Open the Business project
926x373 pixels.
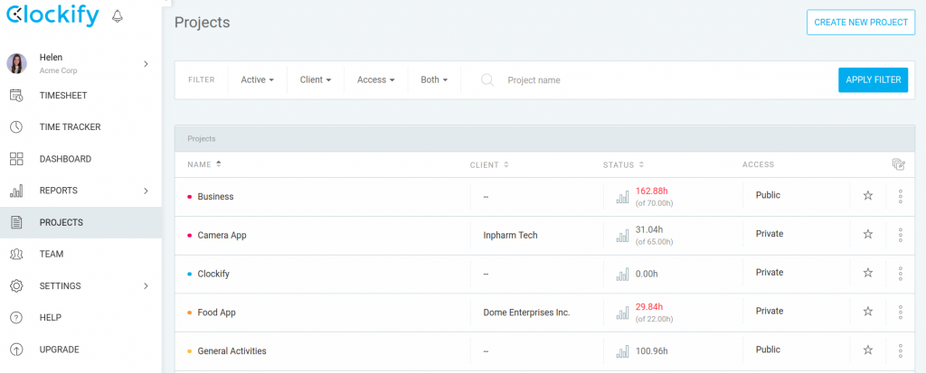pos(215,197)
